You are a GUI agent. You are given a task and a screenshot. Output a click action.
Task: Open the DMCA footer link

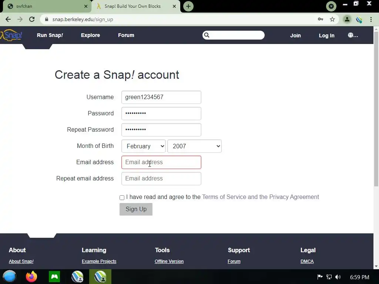[307, 261]
